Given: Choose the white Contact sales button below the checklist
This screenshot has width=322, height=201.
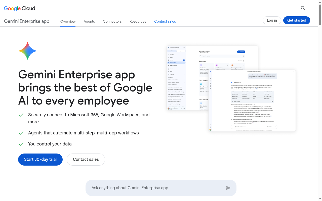Looking at the screenshot, I should [x=86, y=160].
